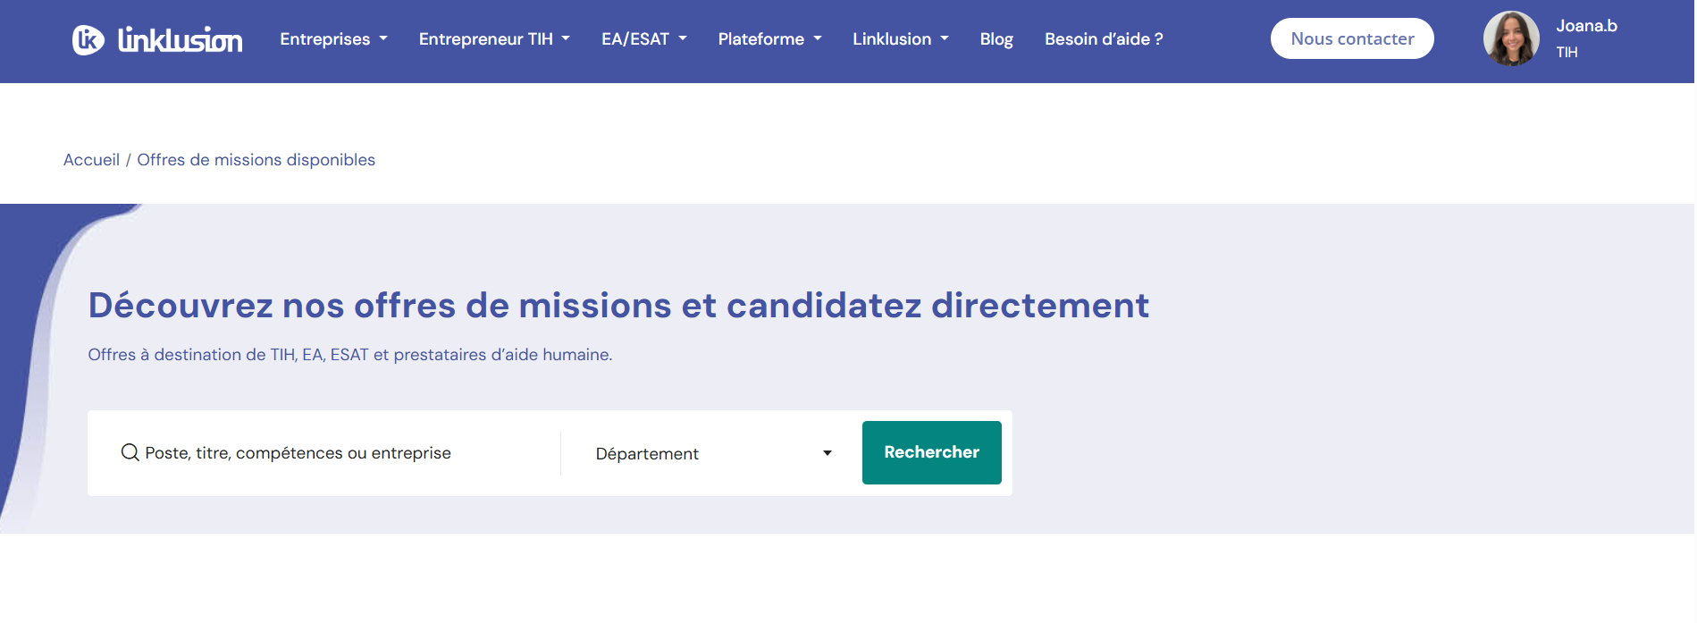The width and height of the screenshot is (1697, 623).
Task: Click the Joana.b username text
Action: (1586, 26)
